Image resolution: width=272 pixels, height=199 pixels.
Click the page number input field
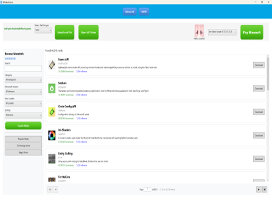click(x=148, y=189)
